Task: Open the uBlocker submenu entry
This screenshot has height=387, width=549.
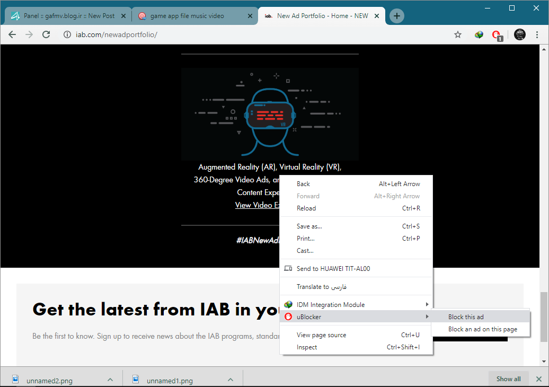Action: 357,317
